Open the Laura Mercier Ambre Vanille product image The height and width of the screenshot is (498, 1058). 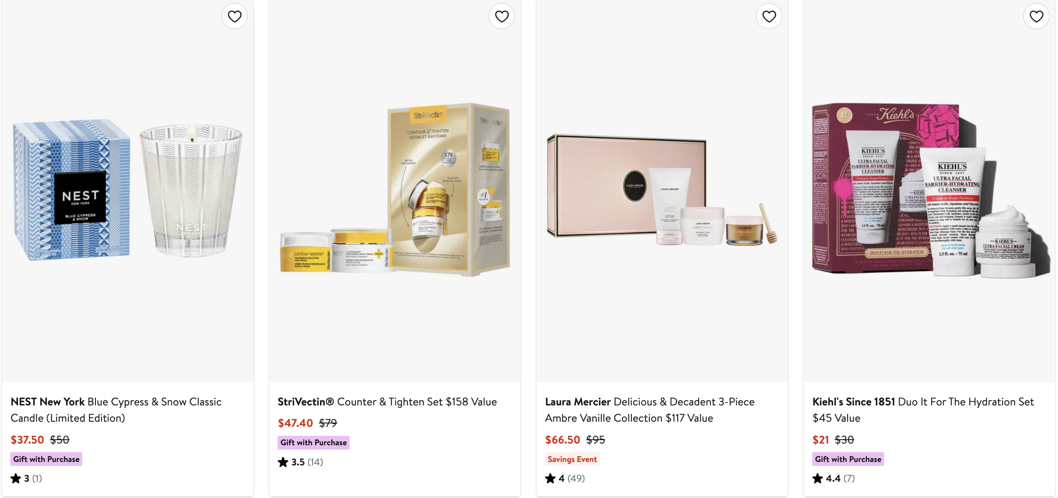[662, 191]
